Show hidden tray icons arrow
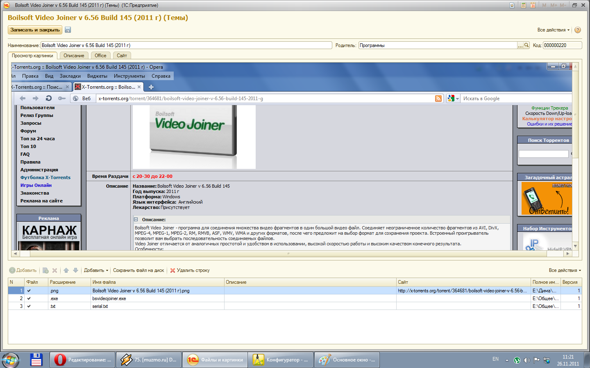This screenshot has width=590, height=368. 507,360
